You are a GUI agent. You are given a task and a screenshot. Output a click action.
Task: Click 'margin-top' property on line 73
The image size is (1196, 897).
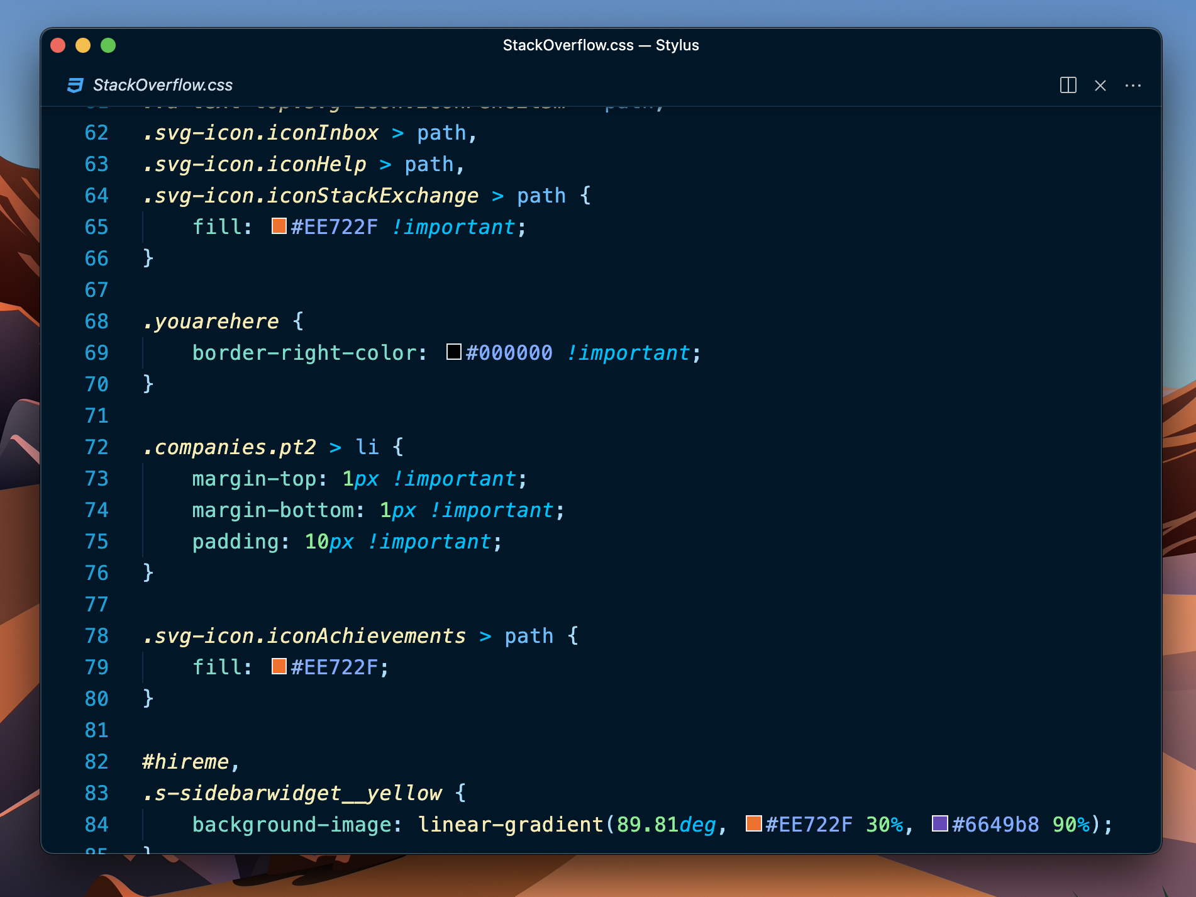pos(255,479)
